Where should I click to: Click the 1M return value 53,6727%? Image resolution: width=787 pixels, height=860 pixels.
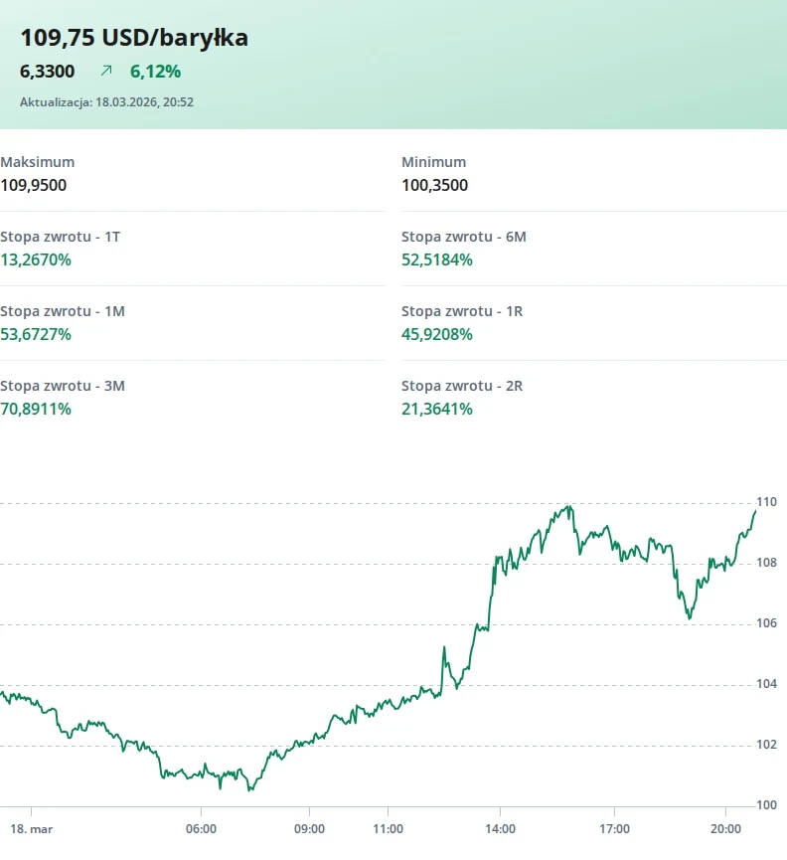click(36, 334)
